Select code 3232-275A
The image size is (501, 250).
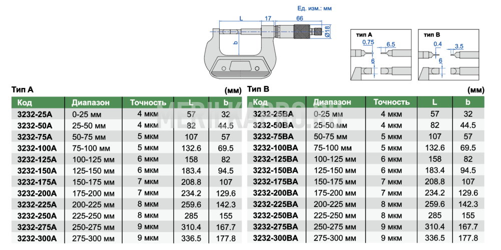pos(37,227)
